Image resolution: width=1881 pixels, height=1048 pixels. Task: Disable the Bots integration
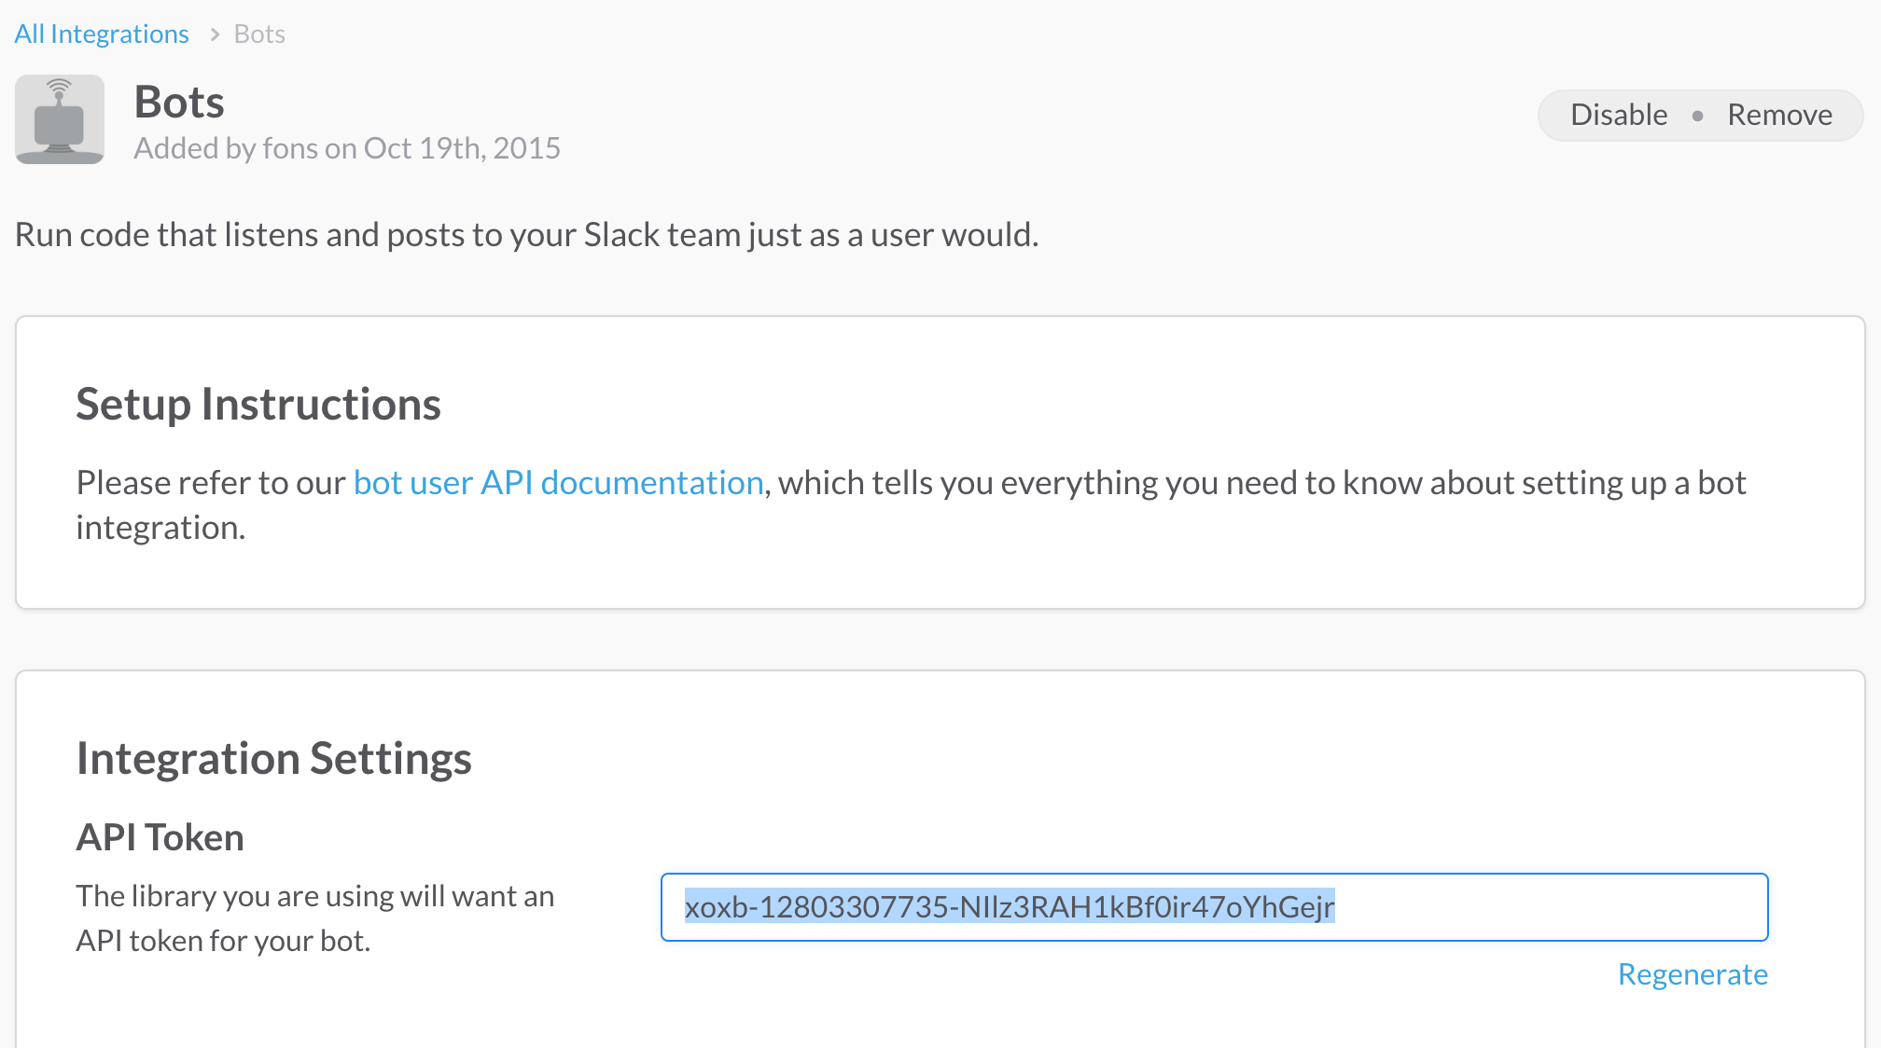(x=1619, y=115)
